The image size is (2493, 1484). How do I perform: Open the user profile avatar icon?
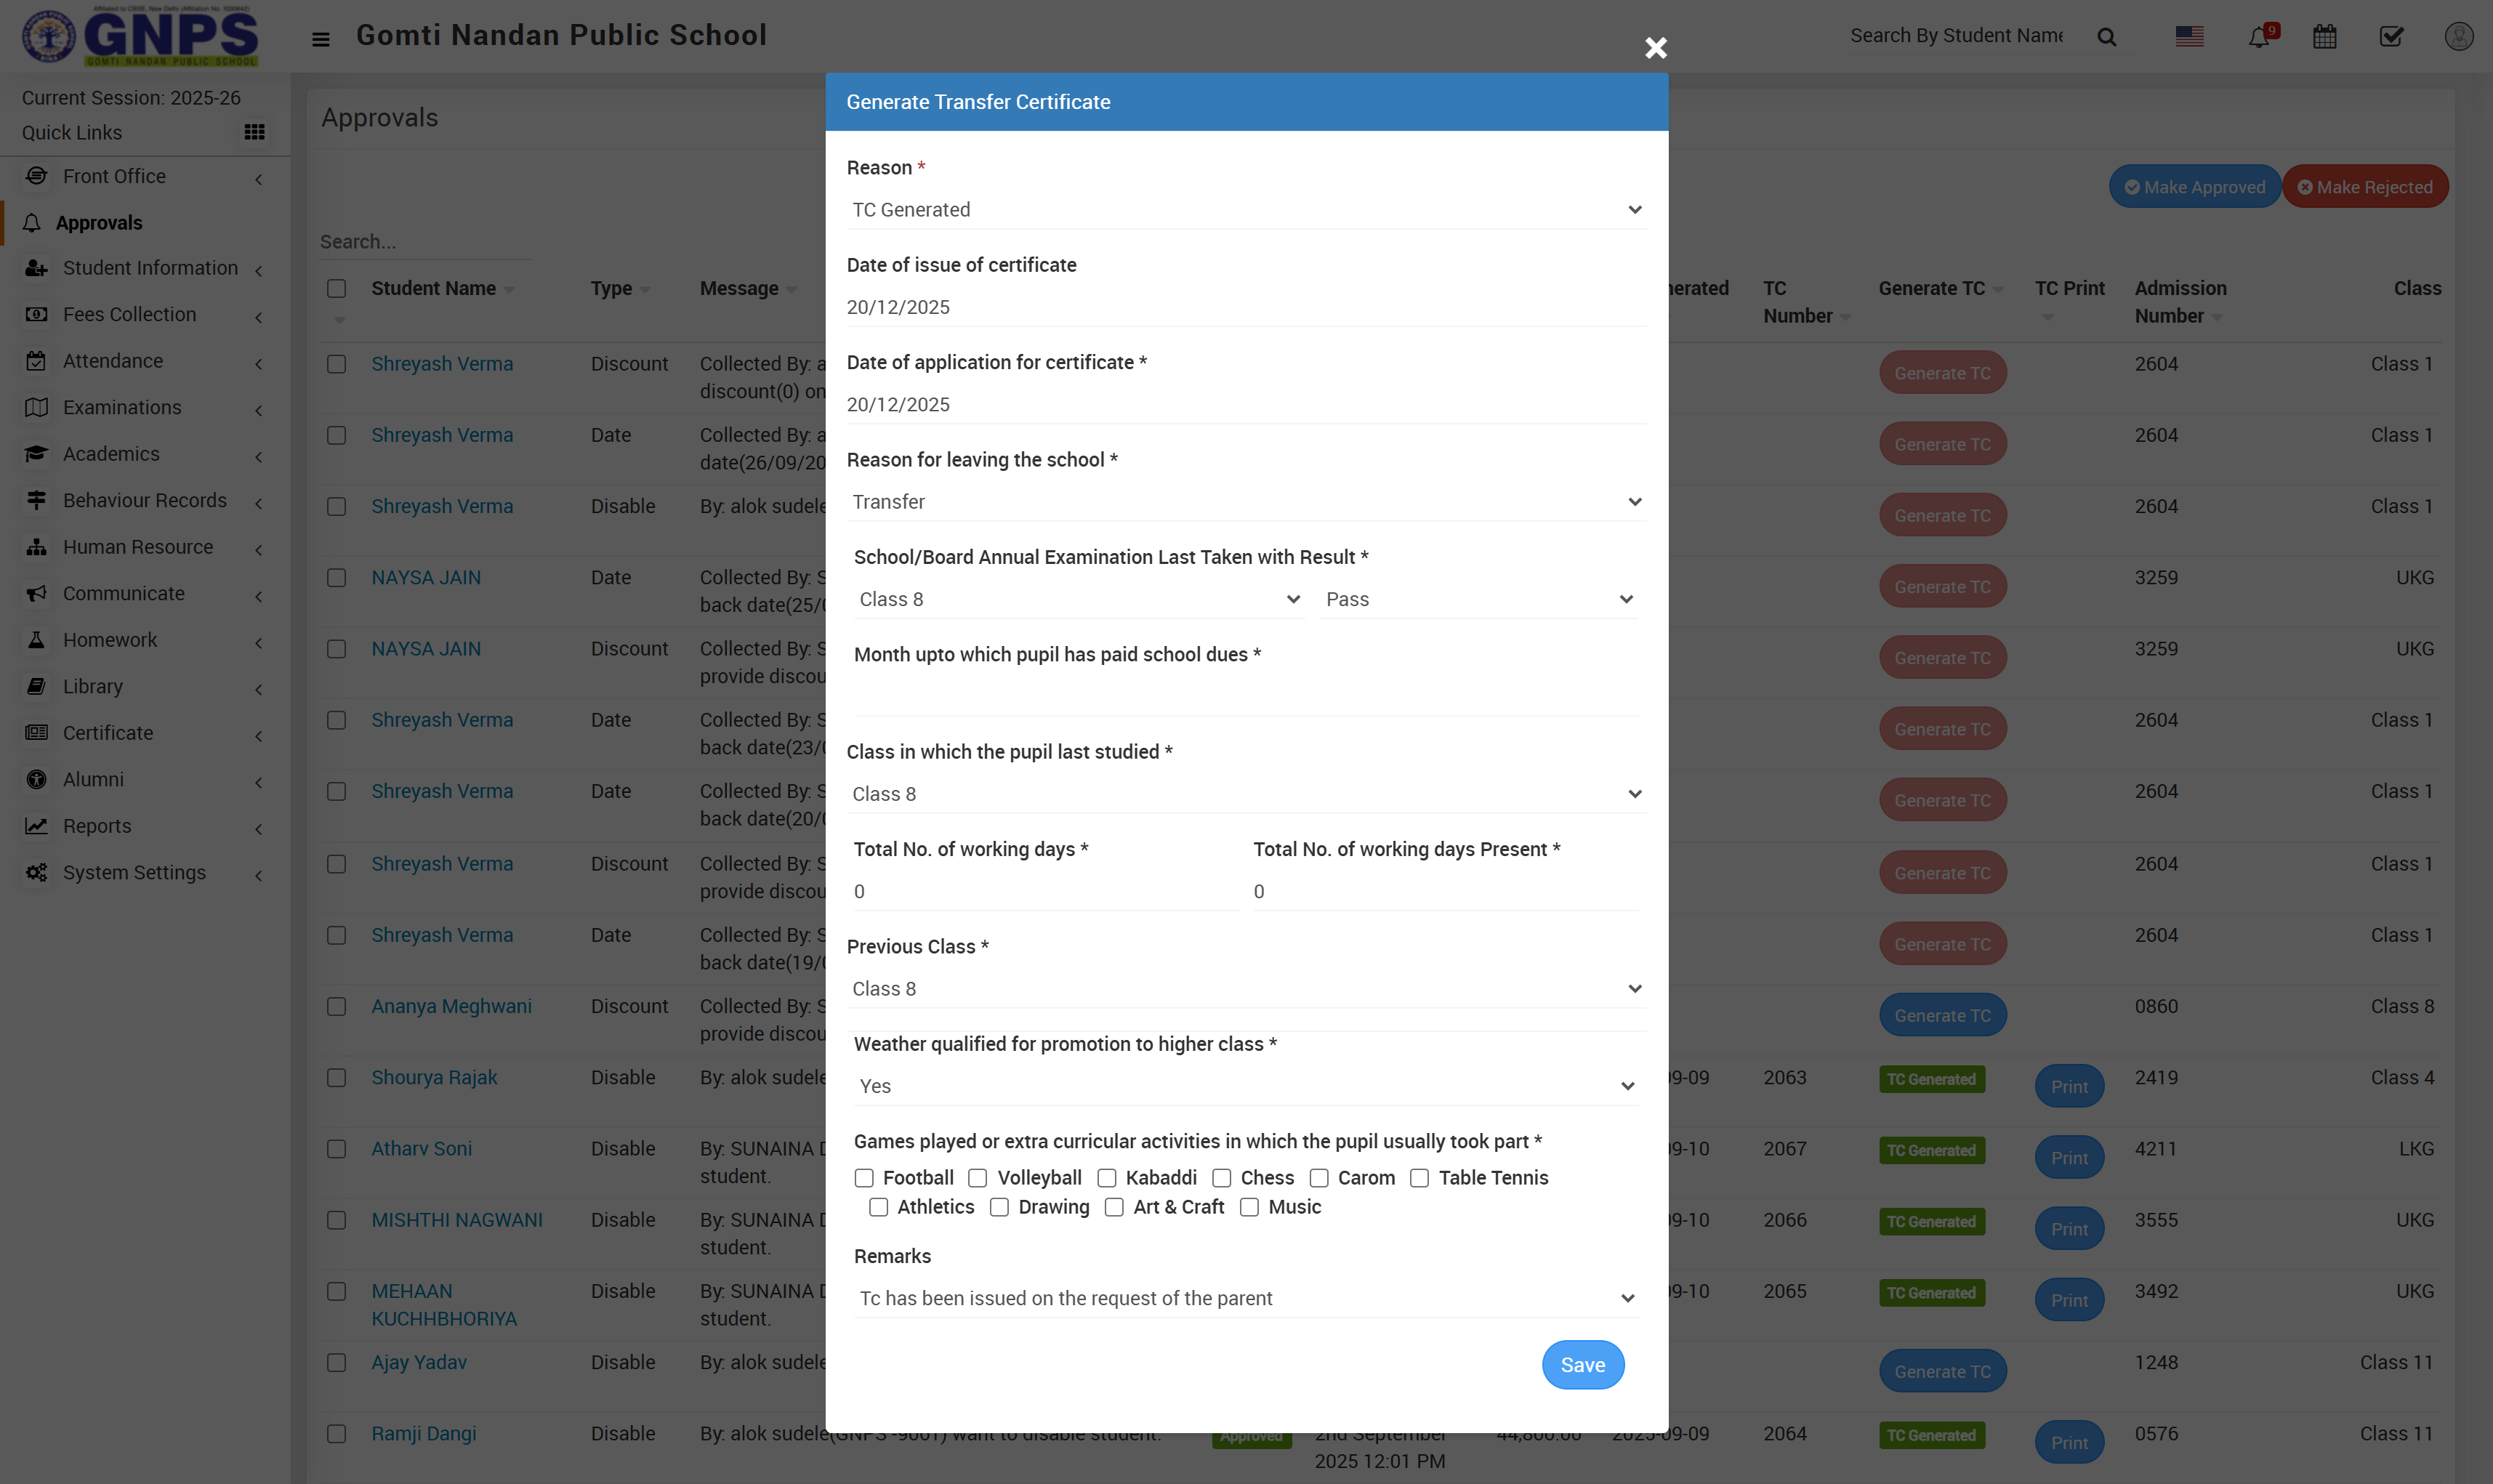[x=2459, y=37]
